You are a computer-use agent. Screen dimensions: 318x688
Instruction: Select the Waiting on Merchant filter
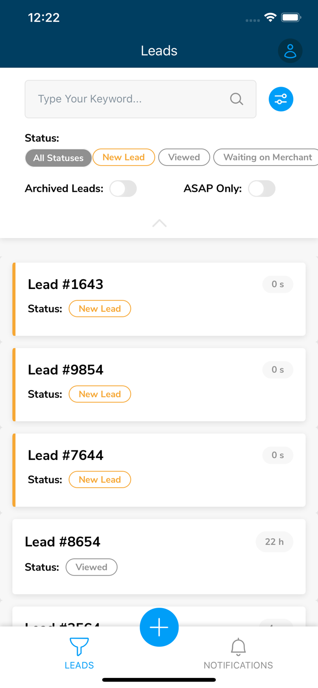pyautogui.click(x=267, y=157)
